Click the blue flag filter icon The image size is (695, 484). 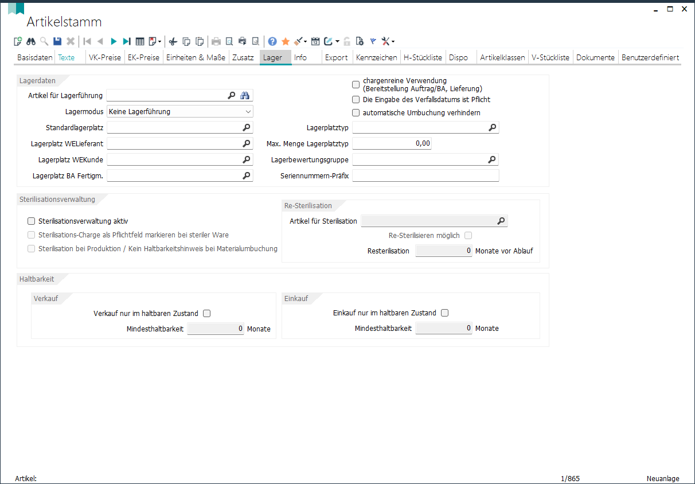point(373,41)
